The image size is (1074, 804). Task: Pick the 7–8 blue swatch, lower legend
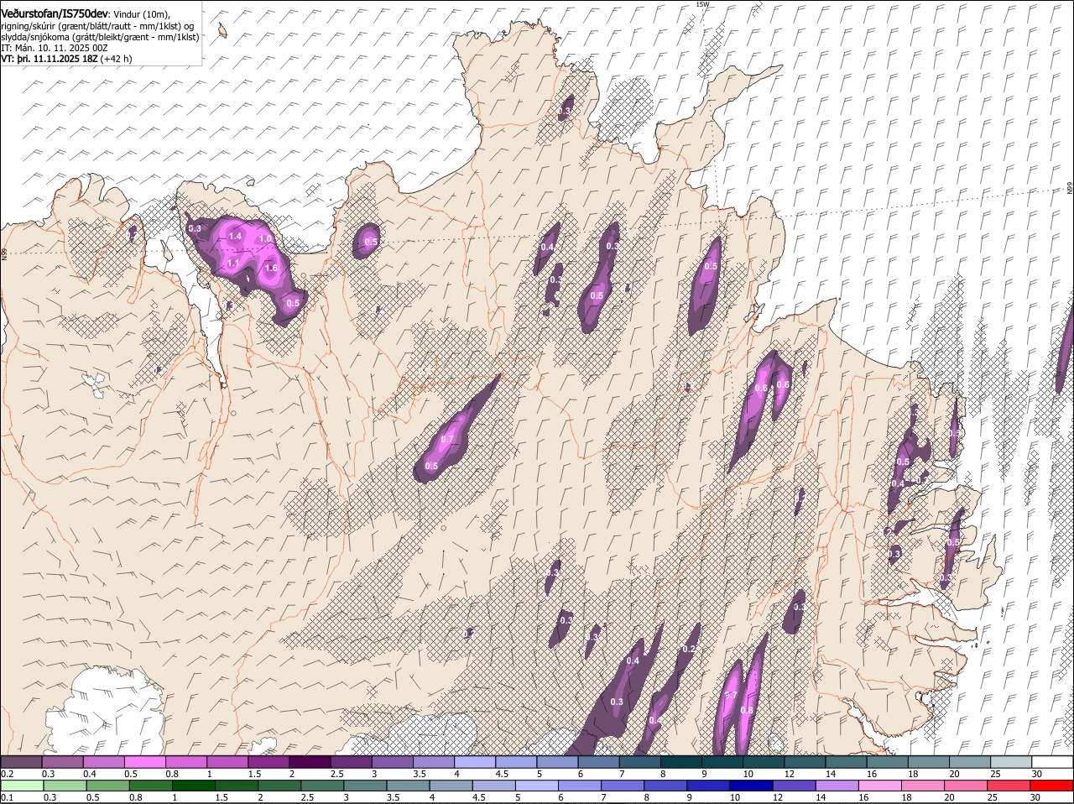pyautogui.click(x=623, y=786)
